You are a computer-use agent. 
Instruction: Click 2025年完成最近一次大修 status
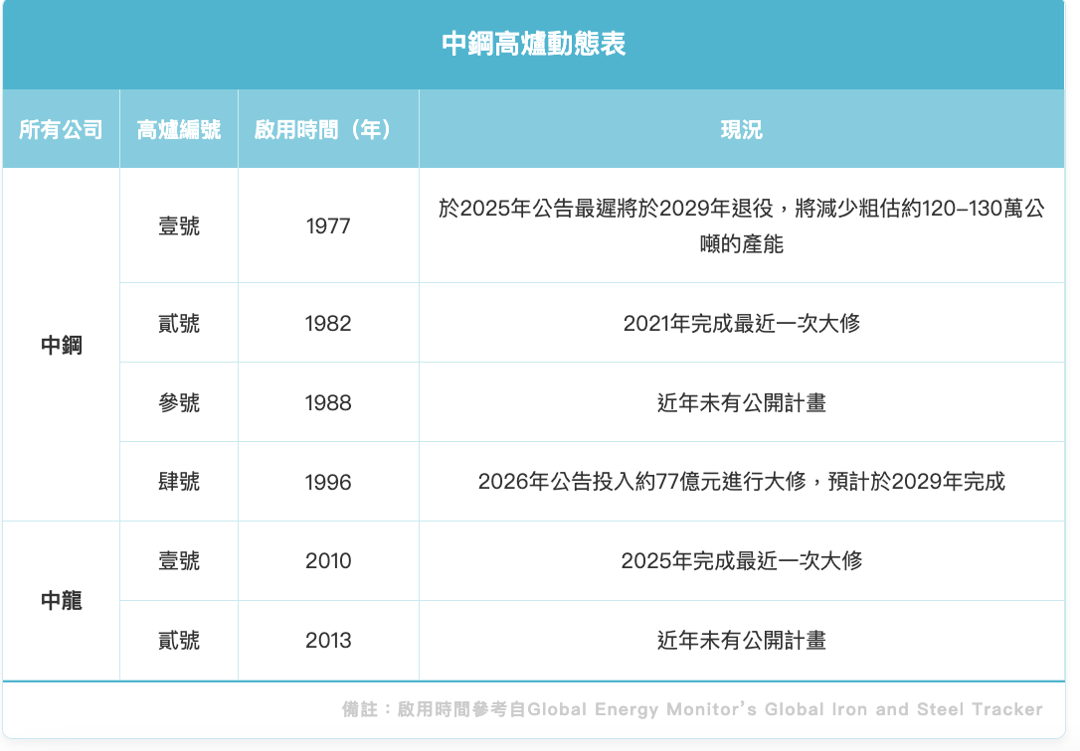742,560
